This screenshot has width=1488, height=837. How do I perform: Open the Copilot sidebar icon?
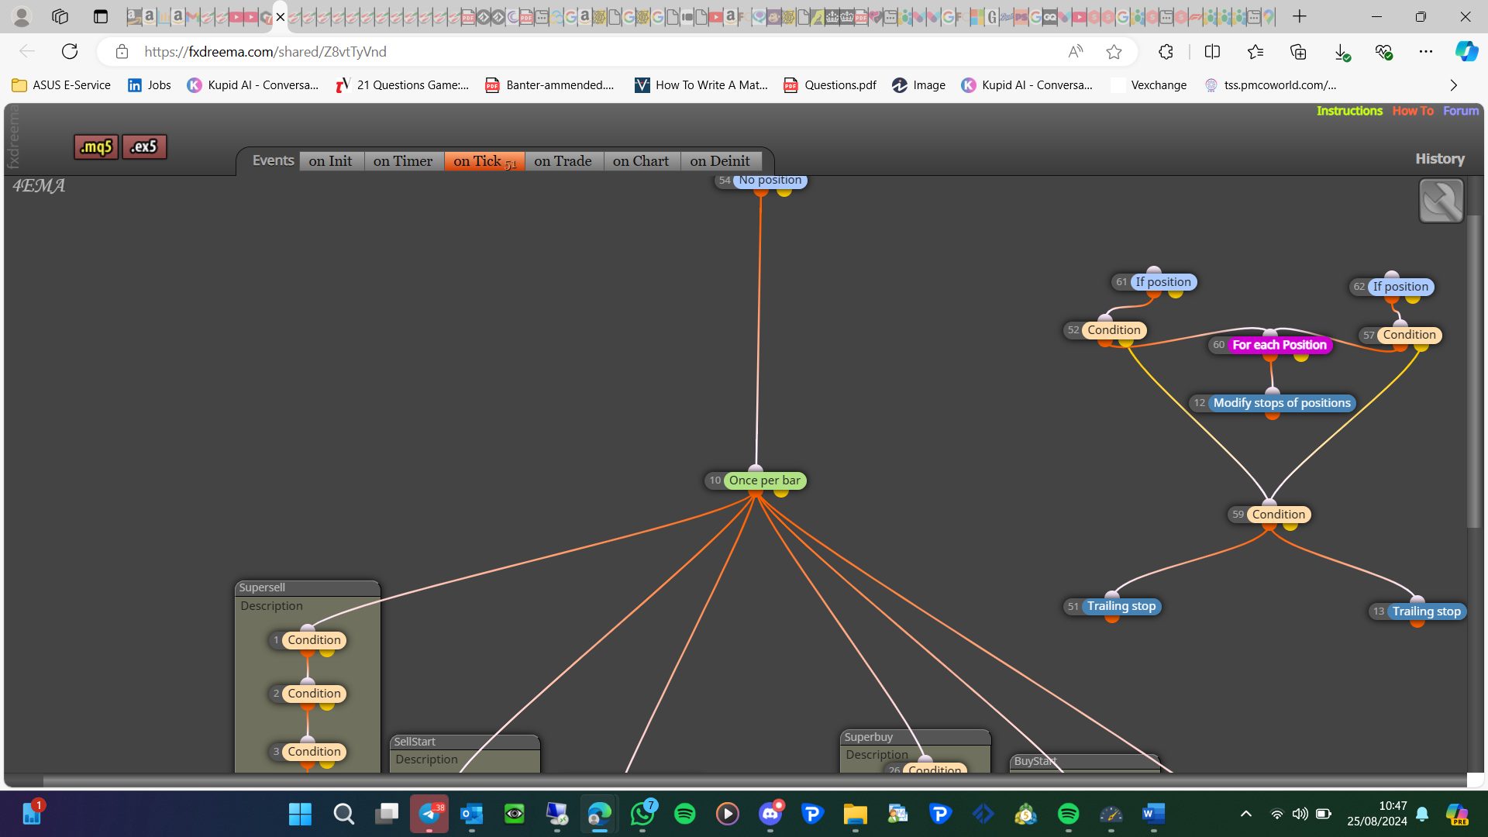click(x=1466, y=52)
